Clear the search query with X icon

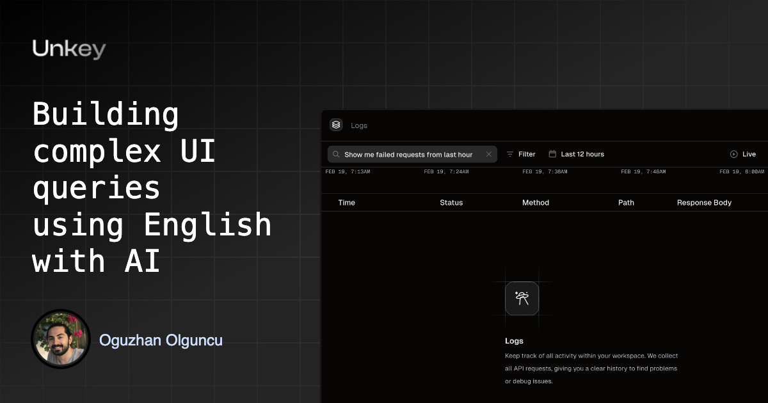pyautogui.click(x=489, y=154)
